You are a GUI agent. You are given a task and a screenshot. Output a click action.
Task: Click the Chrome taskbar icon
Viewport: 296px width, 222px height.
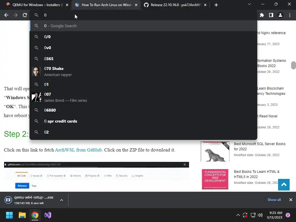coord(35,215)
